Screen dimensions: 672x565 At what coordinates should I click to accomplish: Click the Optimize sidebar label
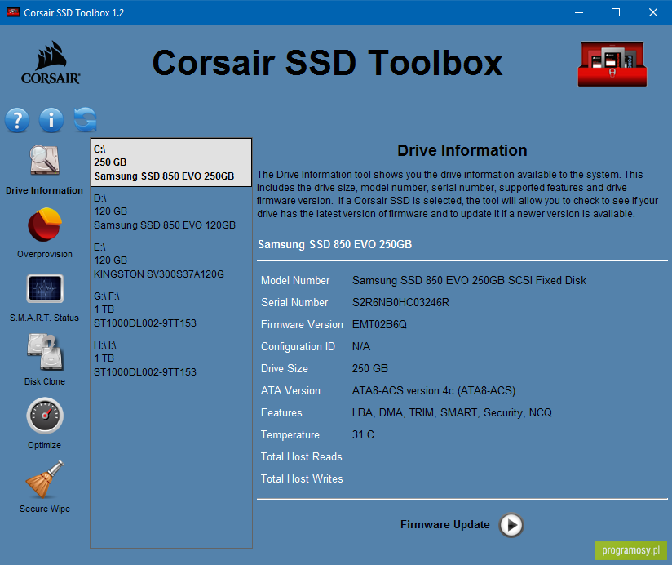pos(44,445)
